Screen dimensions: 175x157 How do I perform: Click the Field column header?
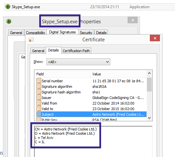[x=62, y=74]
